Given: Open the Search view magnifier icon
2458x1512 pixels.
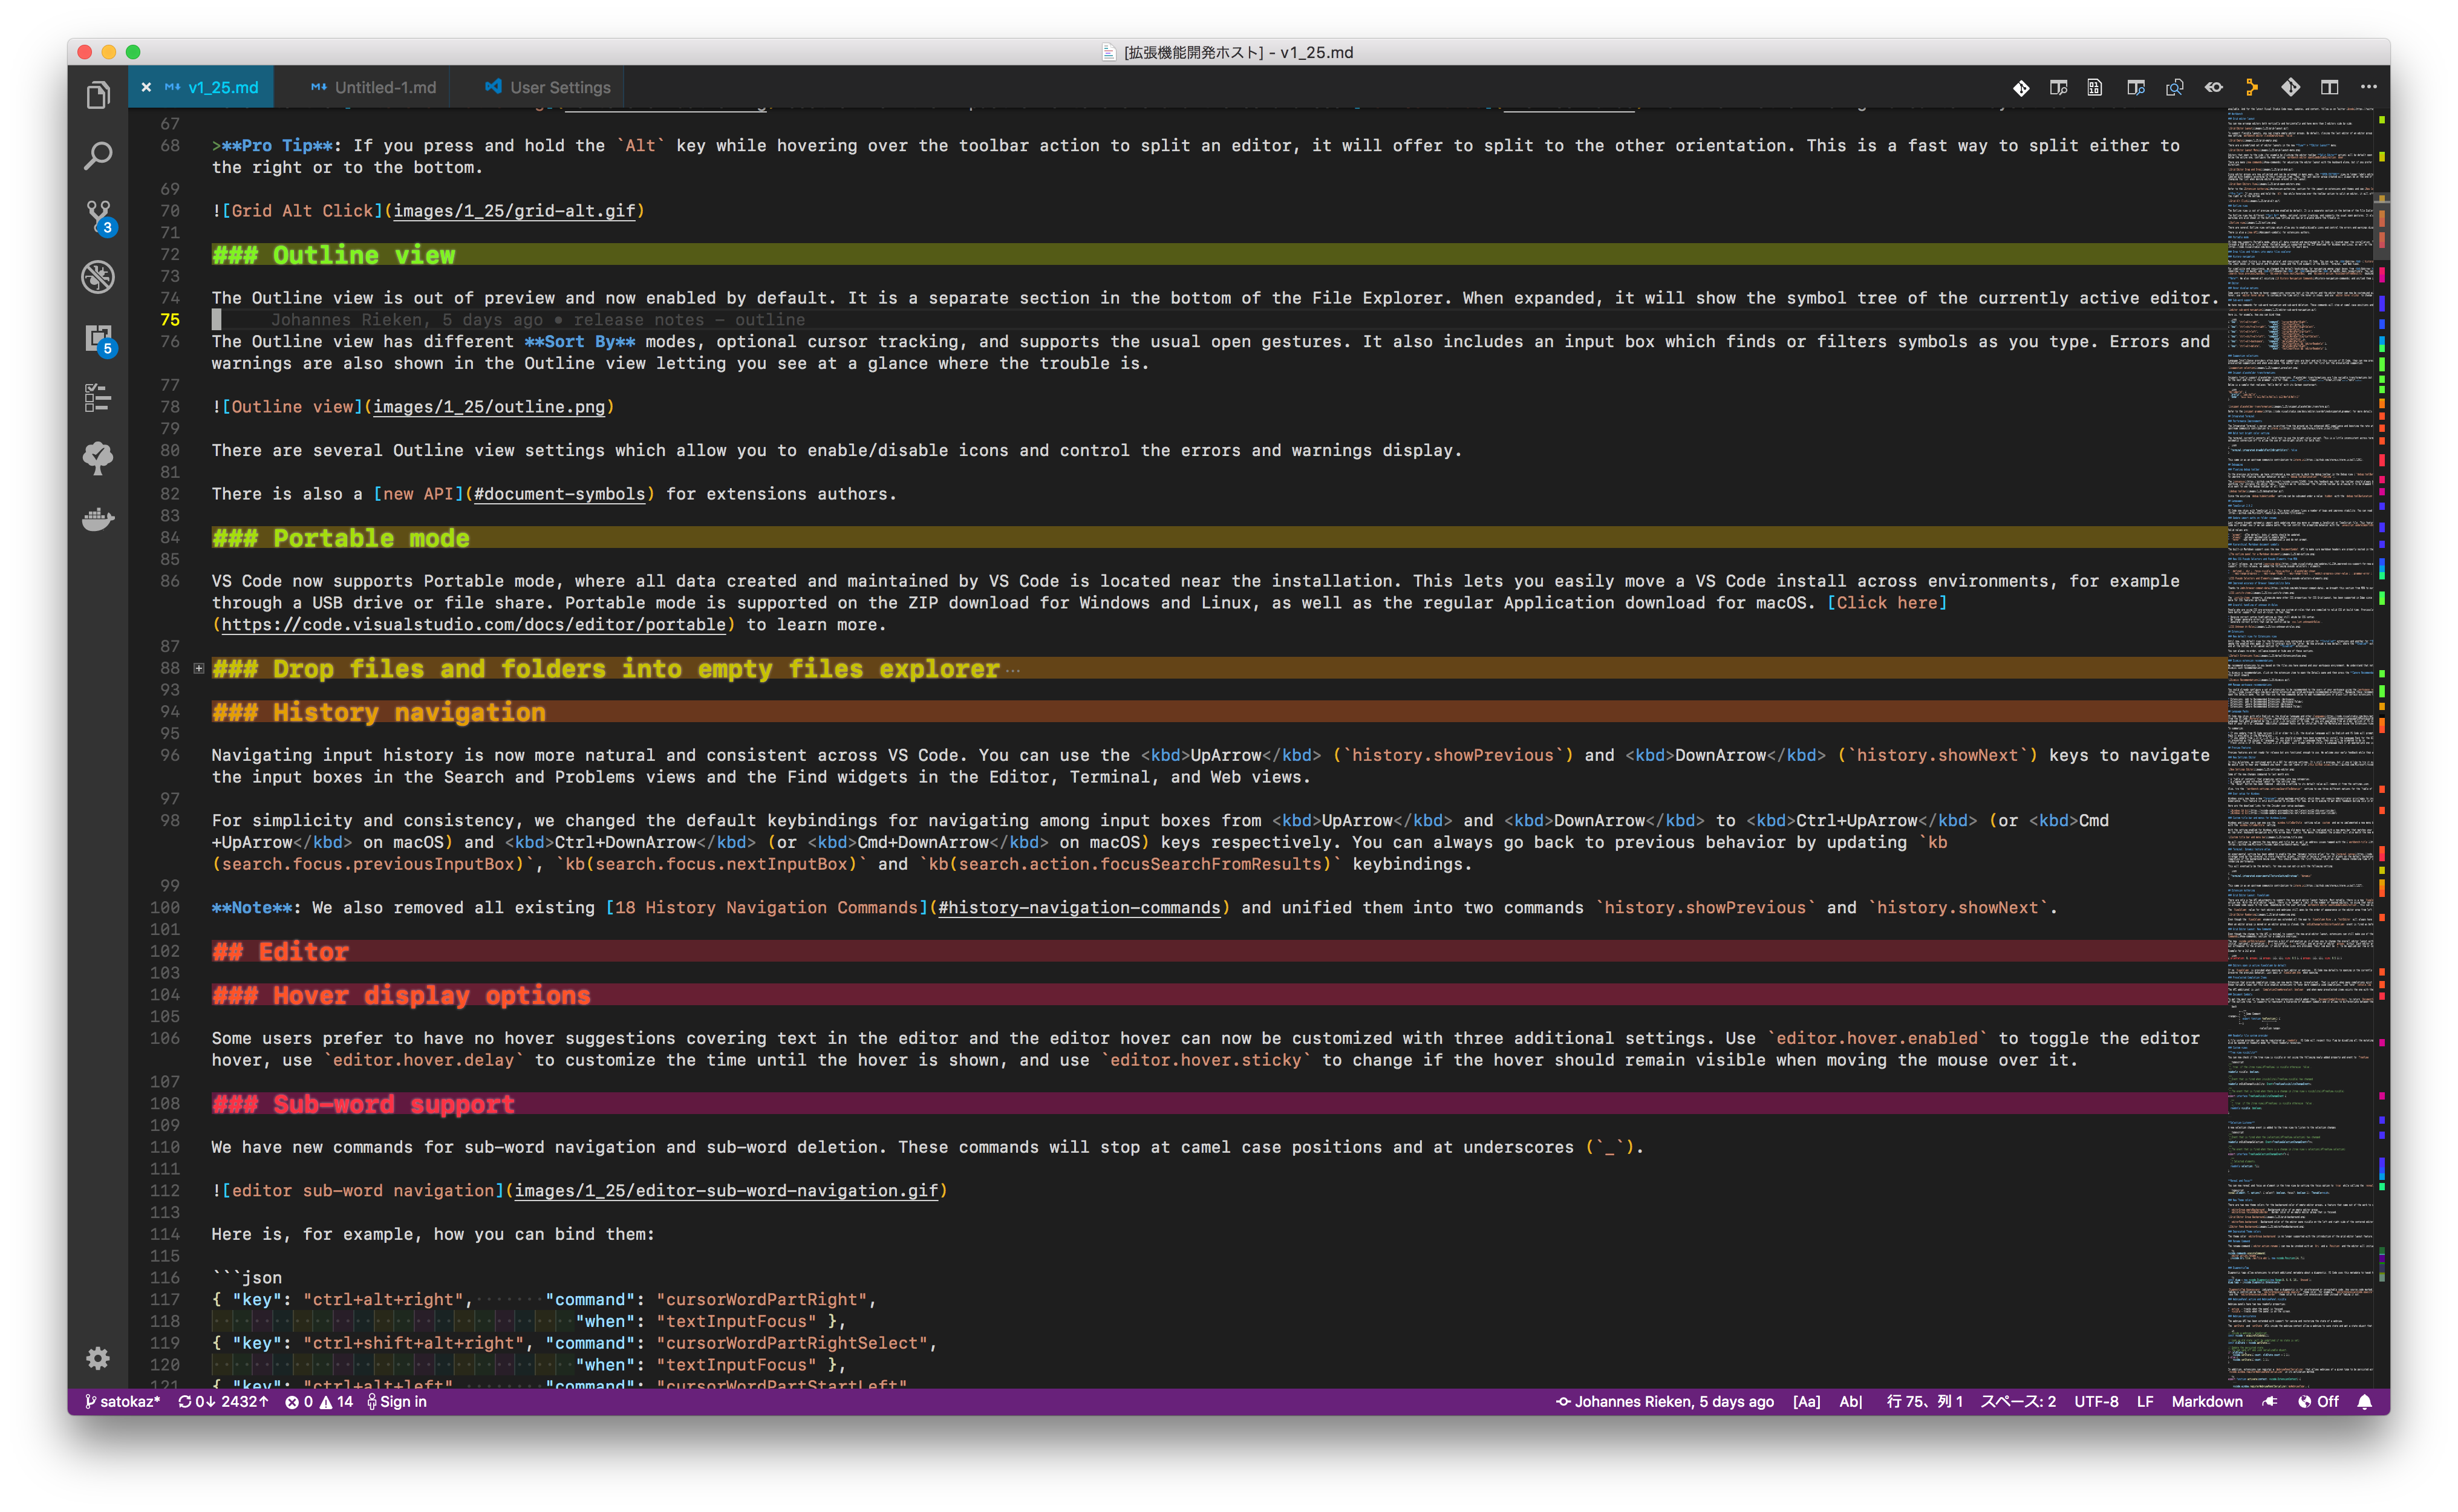Looking at the screenshot, I should pos(98,156).
